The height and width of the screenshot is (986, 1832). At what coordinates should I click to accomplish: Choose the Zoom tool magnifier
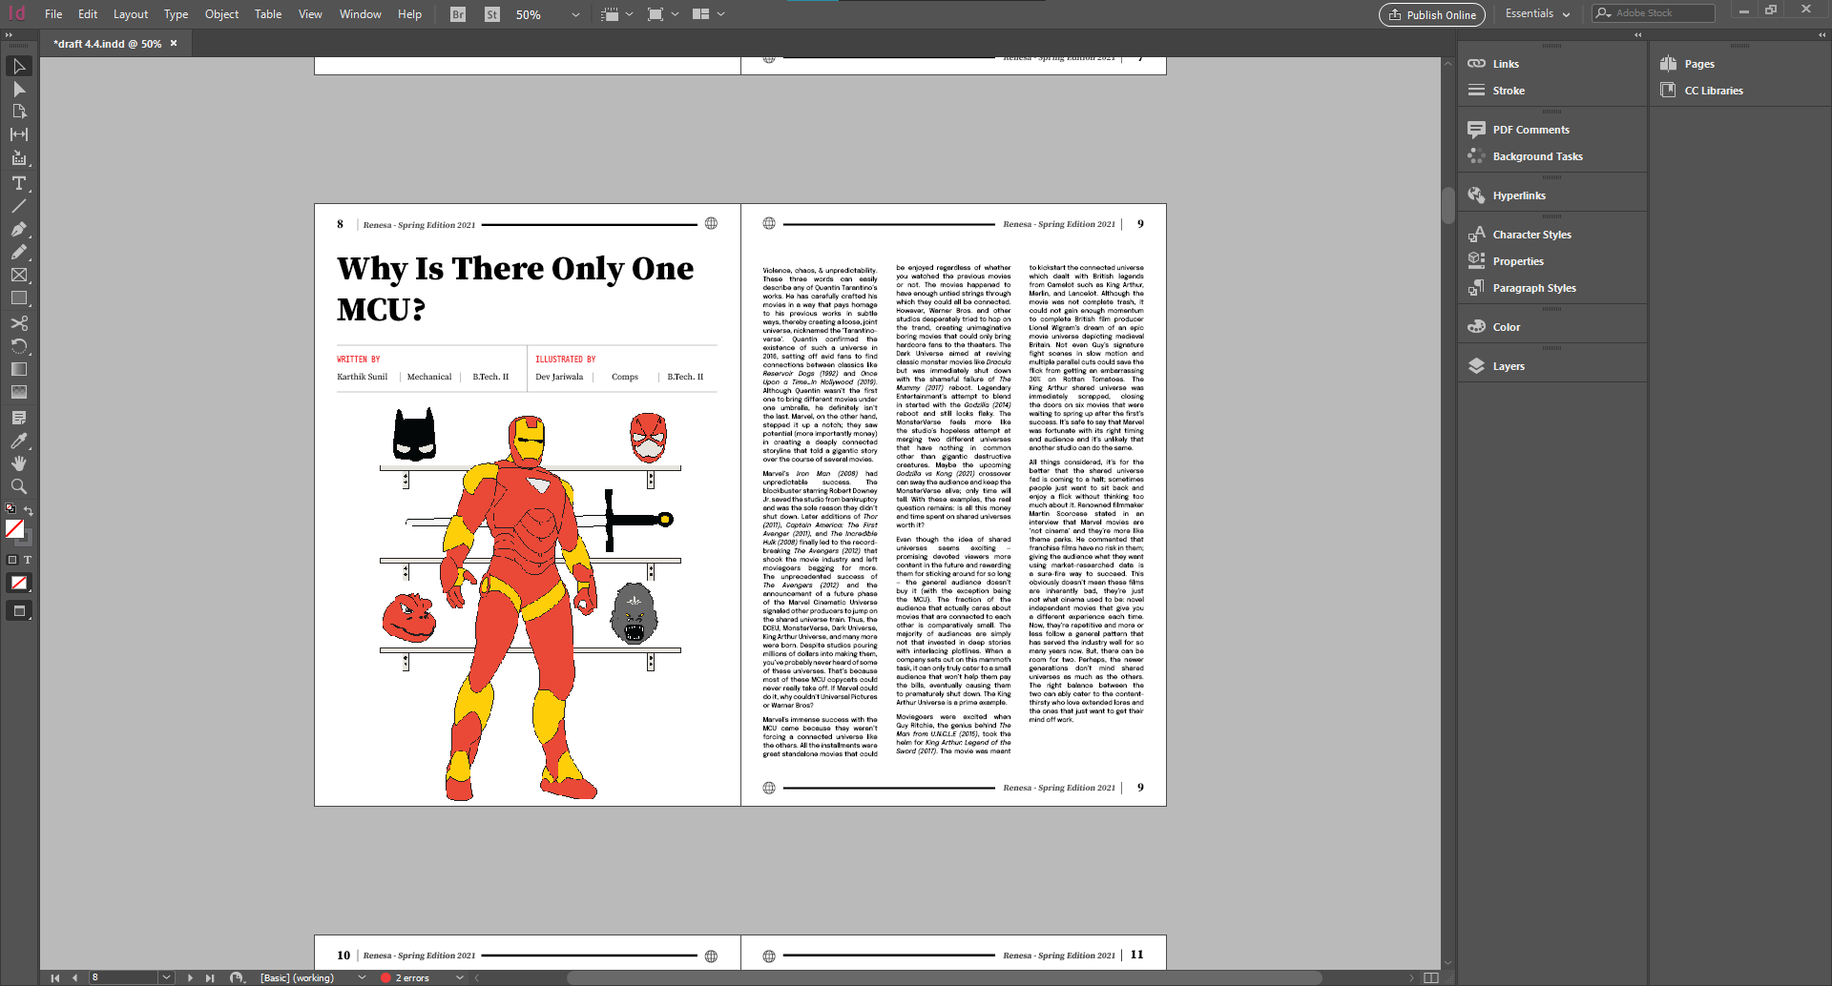click(18, 486)
